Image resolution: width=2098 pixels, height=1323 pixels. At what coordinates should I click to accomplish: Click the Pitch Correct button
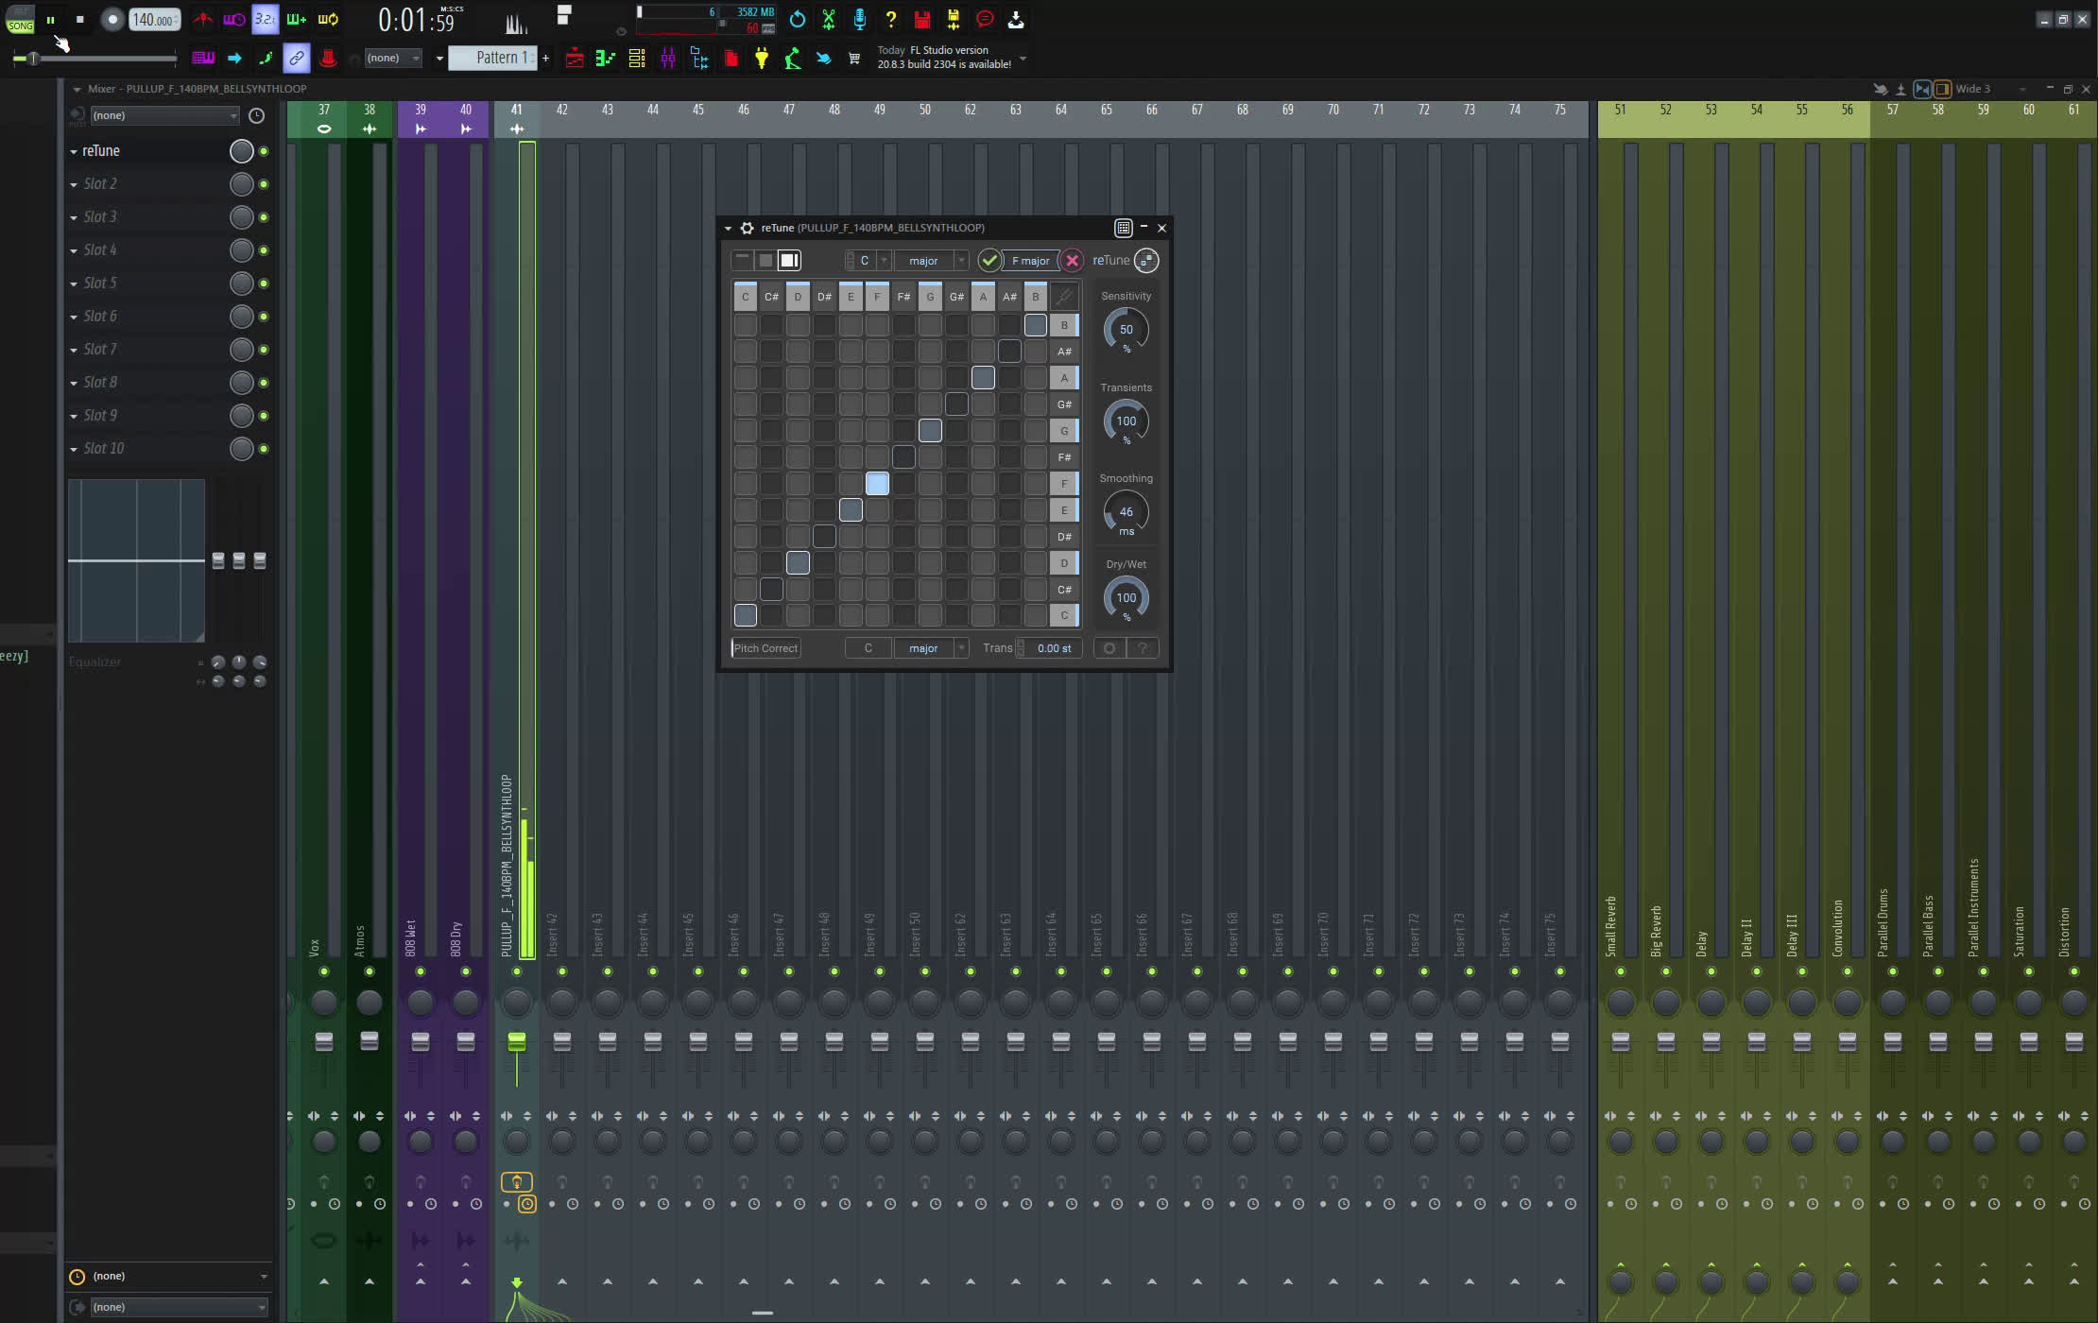coord(765,648)
